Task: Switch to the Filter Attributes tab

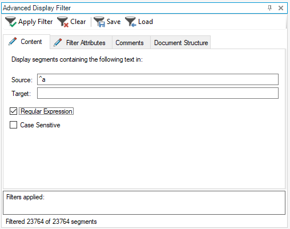Action: [x=81, y=42]
